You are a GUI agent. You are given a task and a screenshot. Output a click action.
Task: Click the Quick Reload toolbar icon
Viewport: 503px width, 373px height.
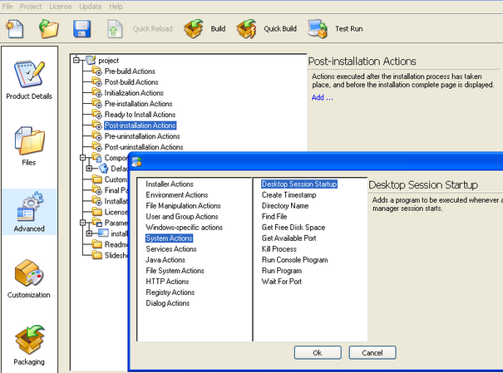[115, 29]
